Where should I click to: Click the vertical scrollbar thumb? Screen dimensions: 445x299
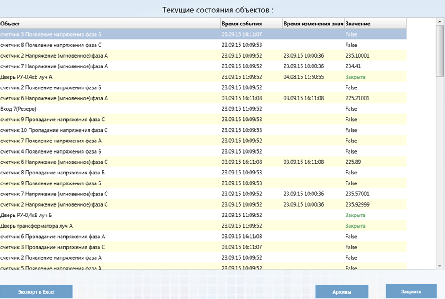440,51
